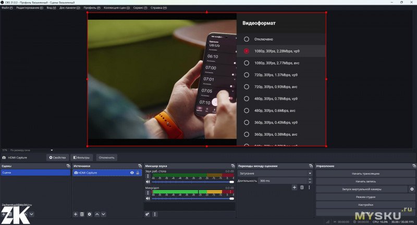The image size is (417, 225).
Task: Undock the Сцены panel with its float icon
Action: [x=68, y=166]
